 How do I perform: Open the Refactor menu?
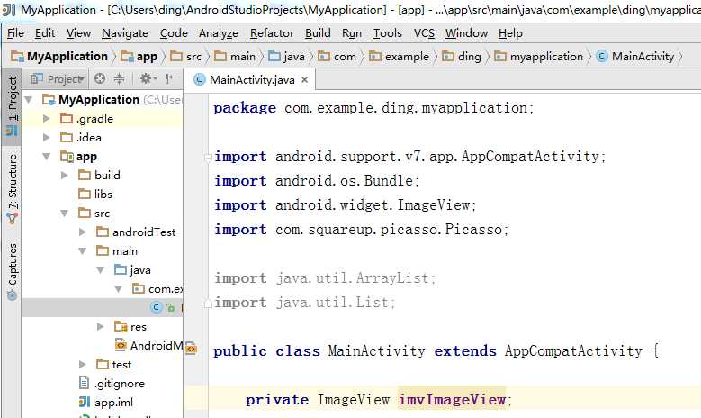click(272, 33)
